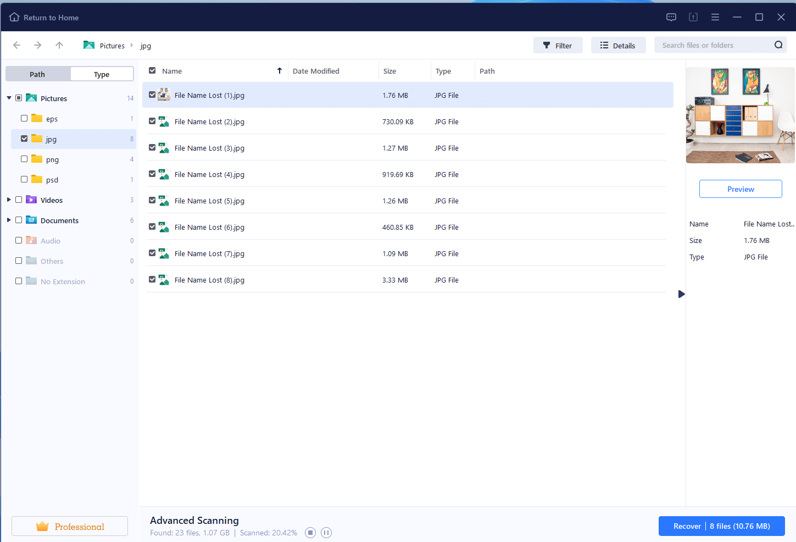Pause the advanced scanning
The image size is (796, 542).
click(x=326, y=533)
